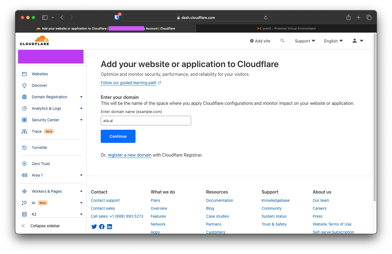The image size is (392, 254).
Task: Click Add site in header
Action: [260, 41]
